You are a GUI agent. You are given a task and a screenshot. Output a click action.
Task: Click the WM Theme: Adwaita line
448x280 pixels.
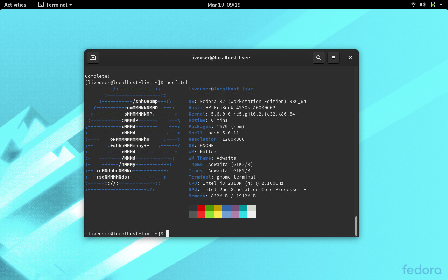coord(212,158)
